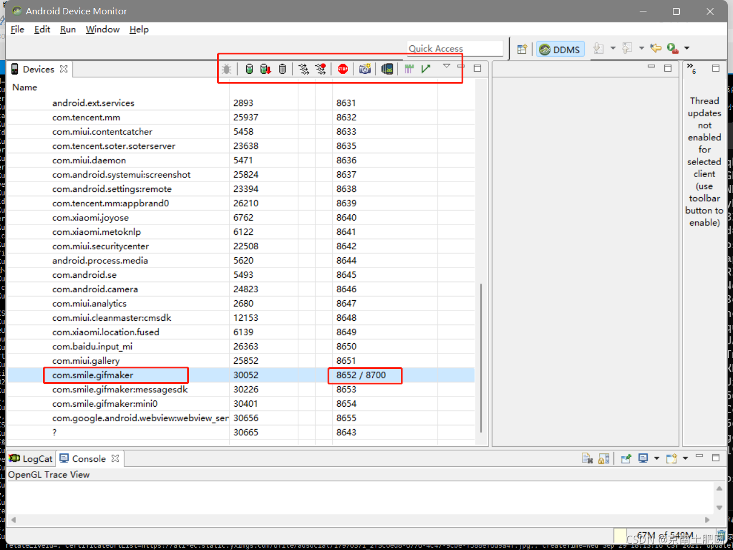Start Method Profiling with red-dot threads icon

click(321, 69)
